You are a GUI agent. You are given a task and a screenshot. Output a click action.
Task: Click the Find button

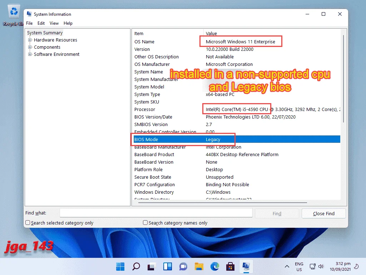coord(277,213)
